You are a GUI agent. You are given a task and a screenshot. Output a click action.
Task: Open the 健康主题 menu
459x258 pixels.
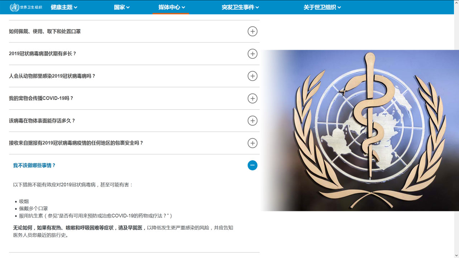pos(64,7)
